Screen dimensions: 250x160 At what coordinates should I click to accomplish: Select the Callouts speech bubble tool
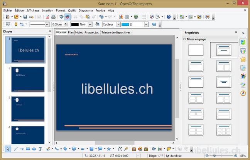100,149
